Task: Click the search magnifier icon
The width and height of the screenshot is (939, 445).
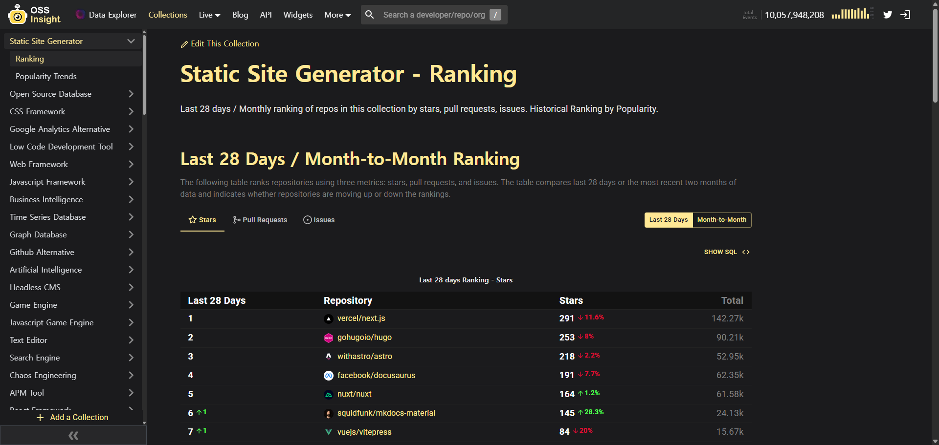Action: (x=370, y=15)
